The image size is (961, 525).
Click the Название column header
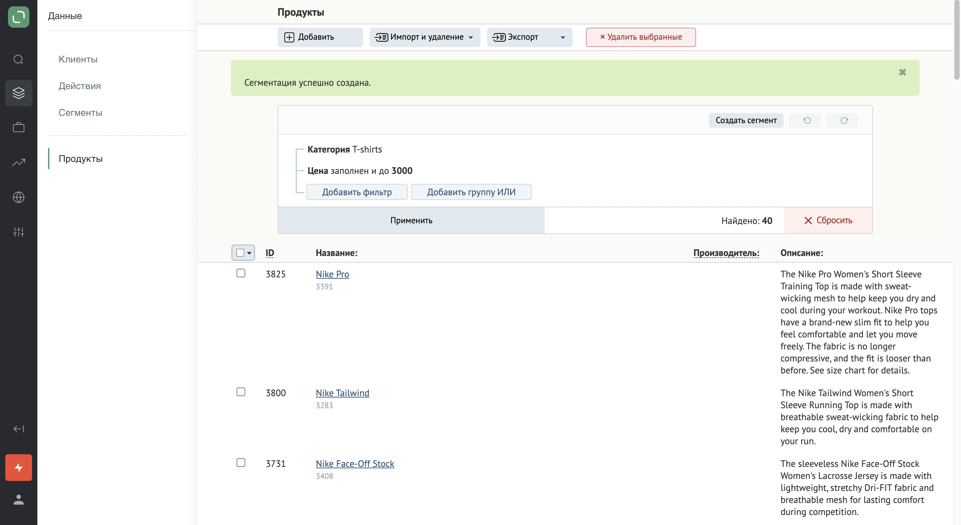[336, 253]
